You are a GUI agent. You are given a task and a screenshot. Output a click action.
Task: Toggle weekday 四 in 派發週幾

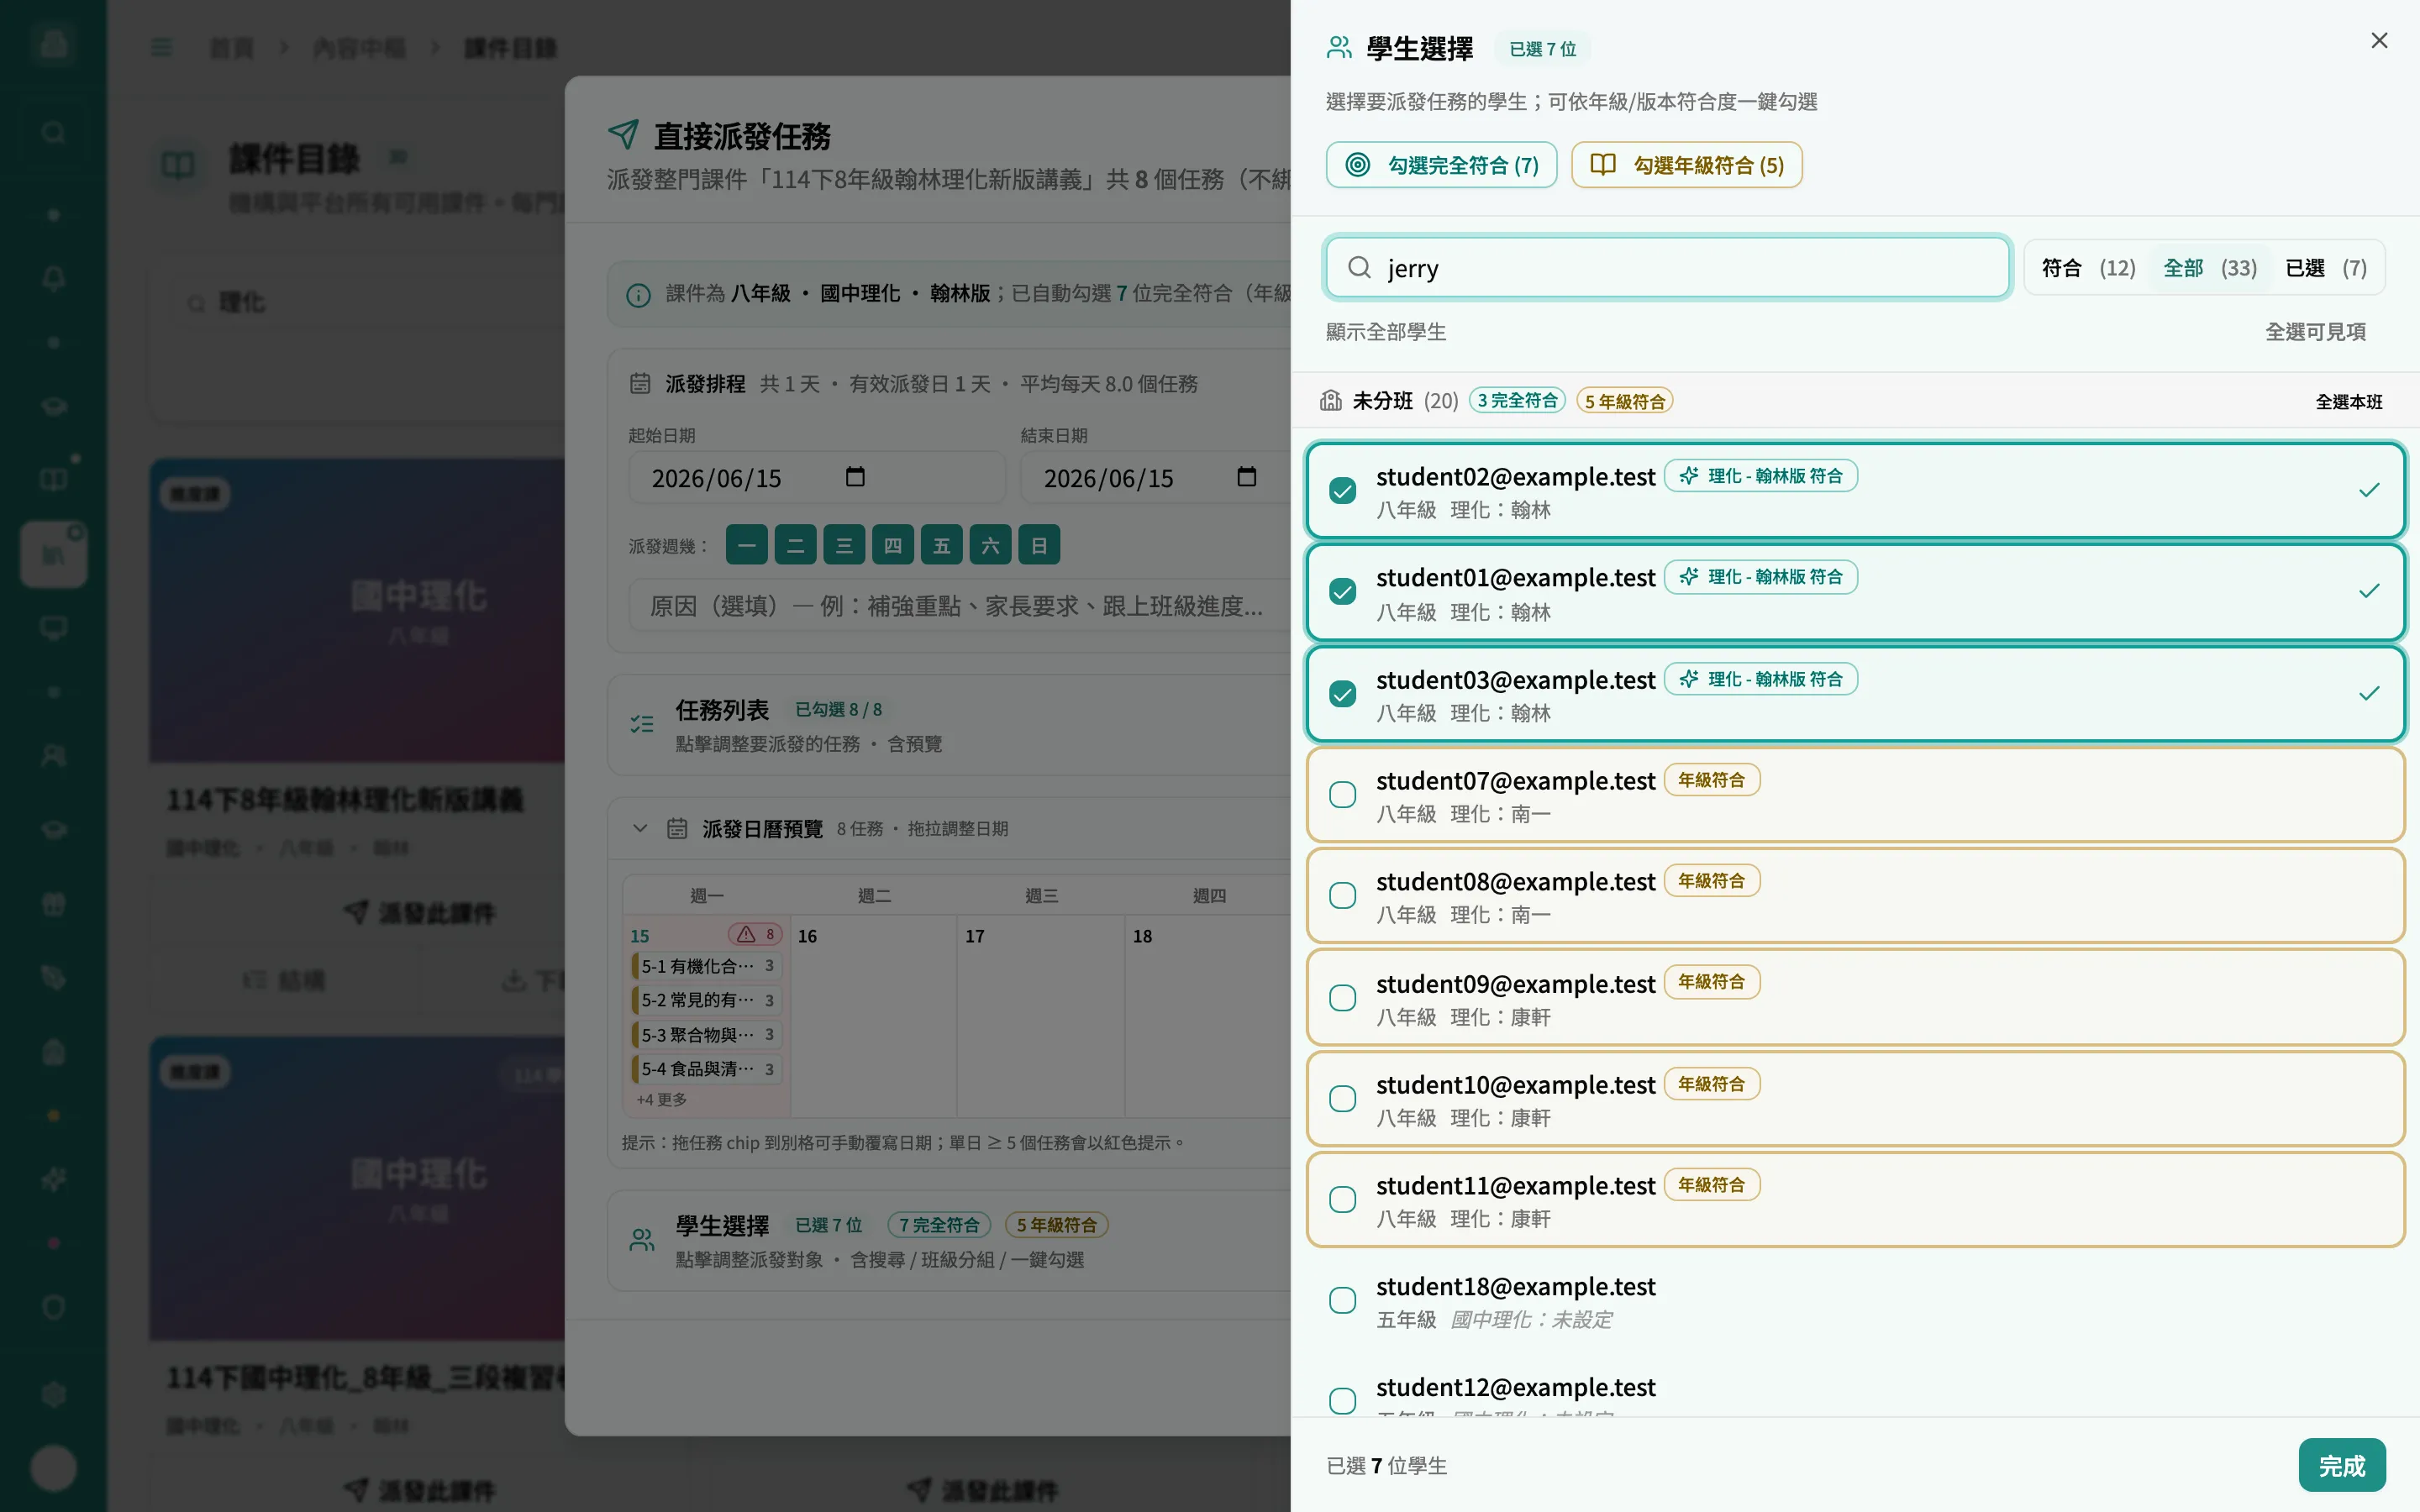[x=893, y=546]
